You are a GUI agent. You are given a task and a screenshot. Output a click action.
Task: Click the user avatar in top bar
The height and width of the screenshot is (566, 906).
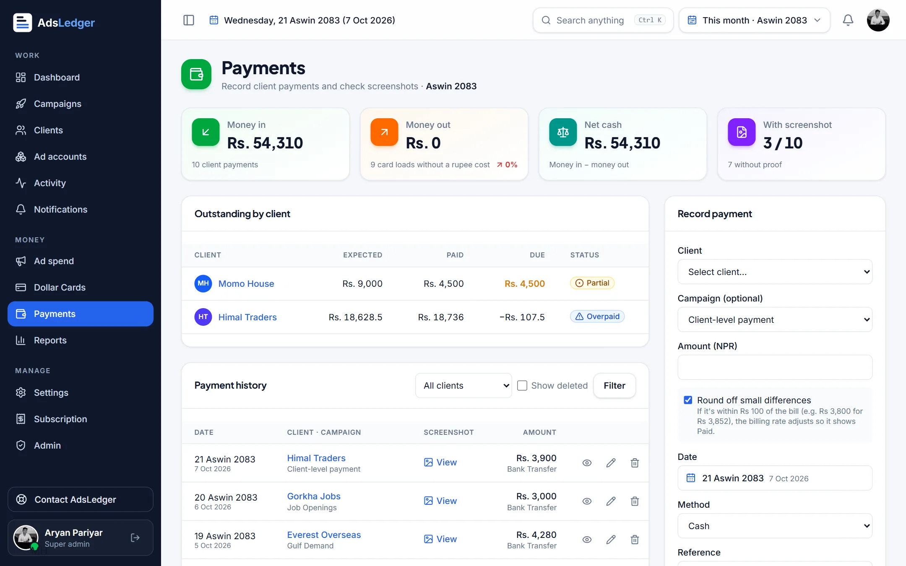(x=878, y=20)
